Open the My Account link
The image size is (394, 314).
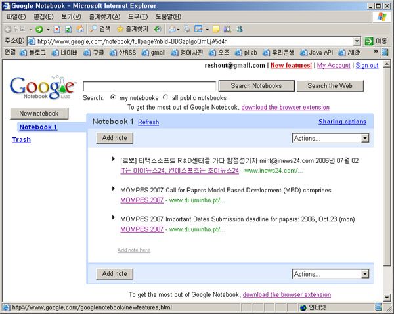click(x=334, y=66)
